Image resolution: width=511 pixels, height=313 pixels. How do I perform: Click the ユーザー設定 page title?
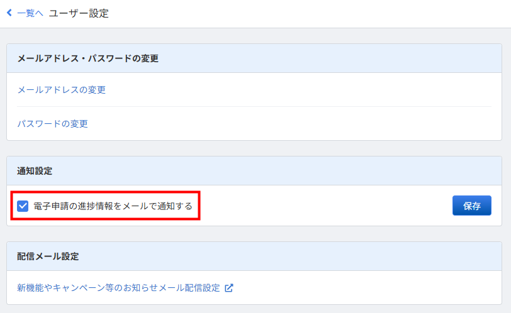click(x=79, y=13)
